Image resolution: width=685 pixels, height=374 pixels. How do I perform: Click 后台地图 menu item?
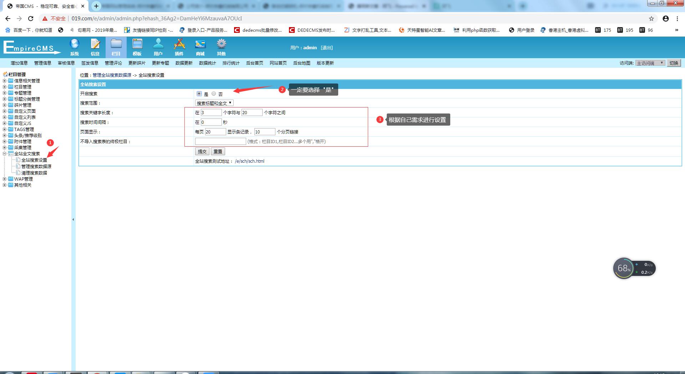pyautogui.click(x=302, y=63)
